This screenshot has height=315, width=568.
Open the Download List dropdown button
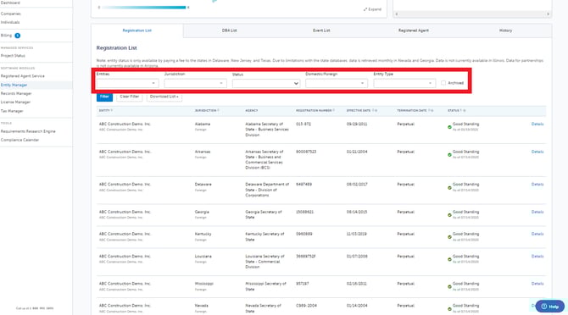(164, 97)
